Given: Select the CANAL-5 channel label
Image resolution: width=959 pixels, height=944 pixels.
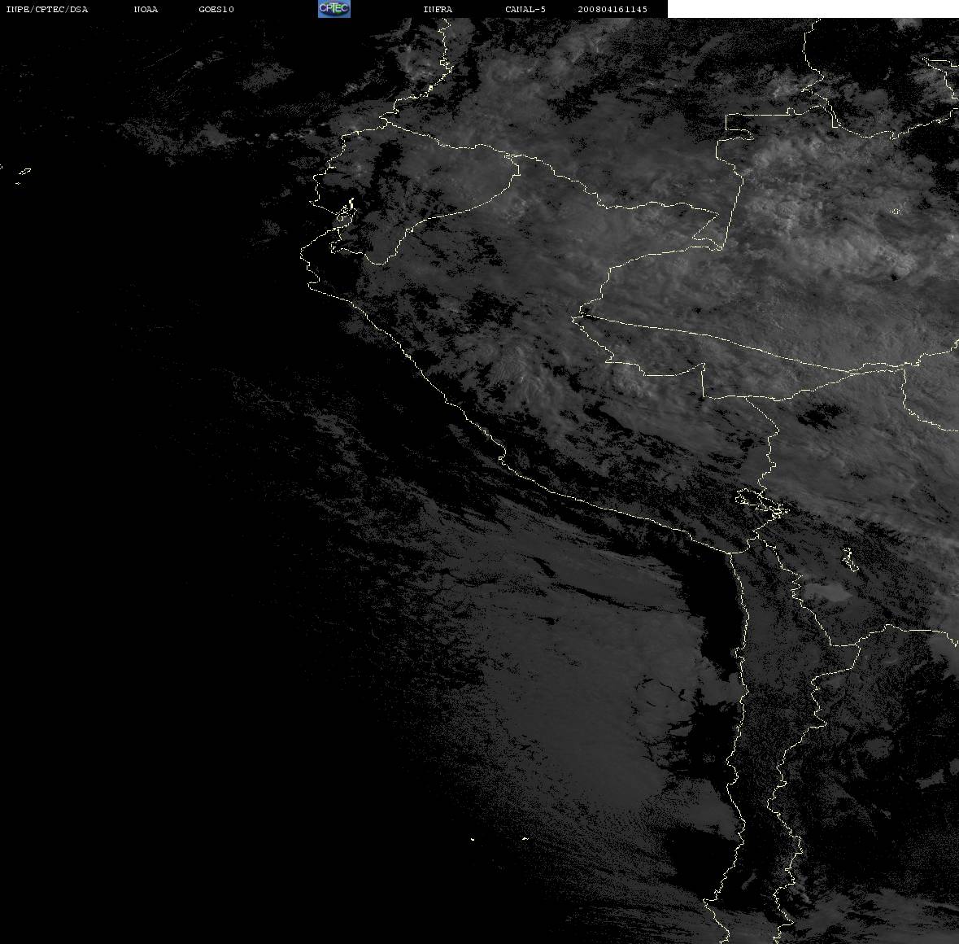Looking at the screenshot, I should pyautogui.click(x=525, y=9).
